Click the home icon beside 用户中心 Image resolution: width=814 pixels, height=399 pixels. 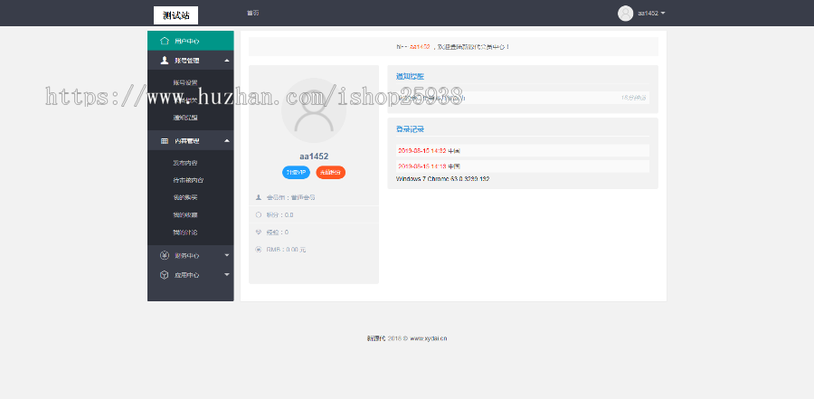click(x=165, y=41)
